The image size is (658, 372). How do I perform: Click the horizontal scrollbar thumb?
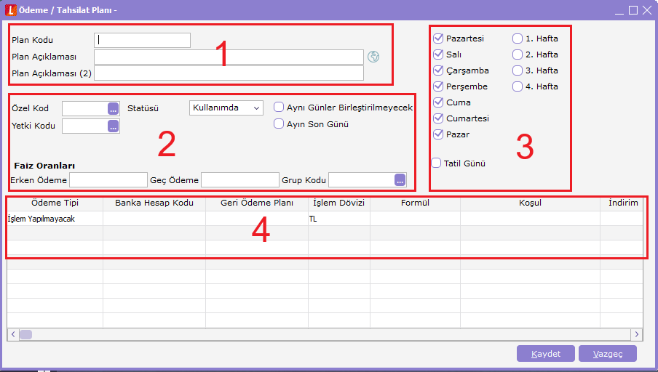(x=26, y=334)
